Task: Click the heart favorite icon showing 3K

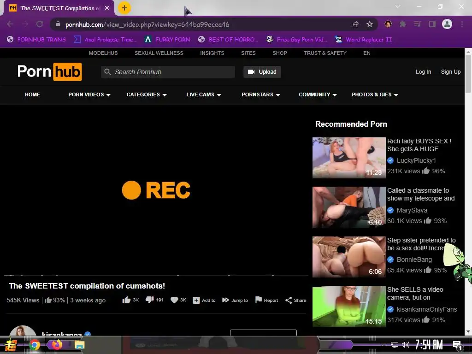Action: (174, 300)
